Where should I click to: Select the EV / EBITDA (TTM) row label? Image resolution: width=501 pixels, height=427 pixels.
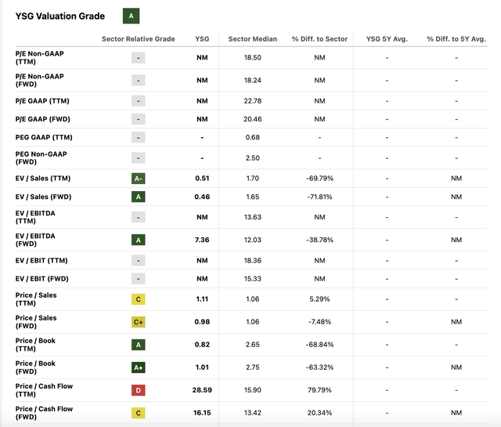coord(35,217)
